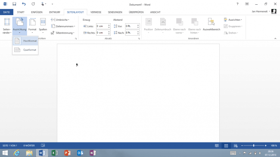Open ribbon display options icon
The width and height of the screenshot is (280, 157).
[x=247, y=4]
